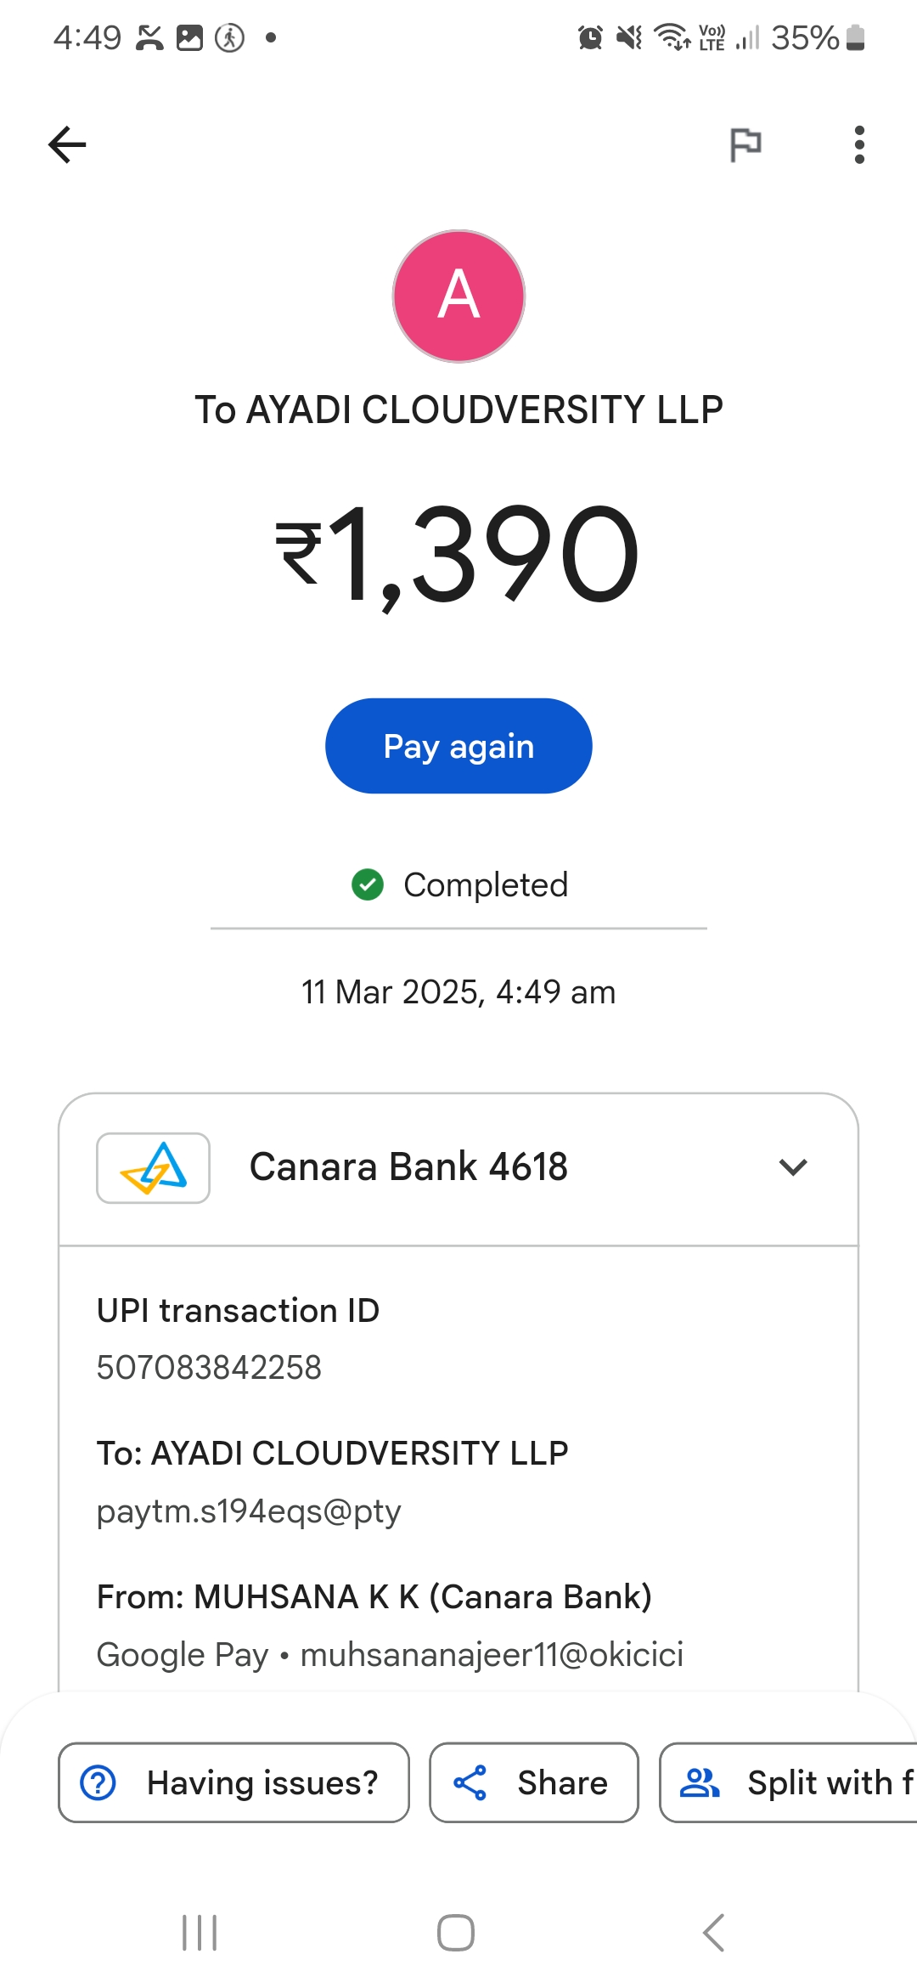Tap the green Completed checkmark icon

(x=368, y=884)
